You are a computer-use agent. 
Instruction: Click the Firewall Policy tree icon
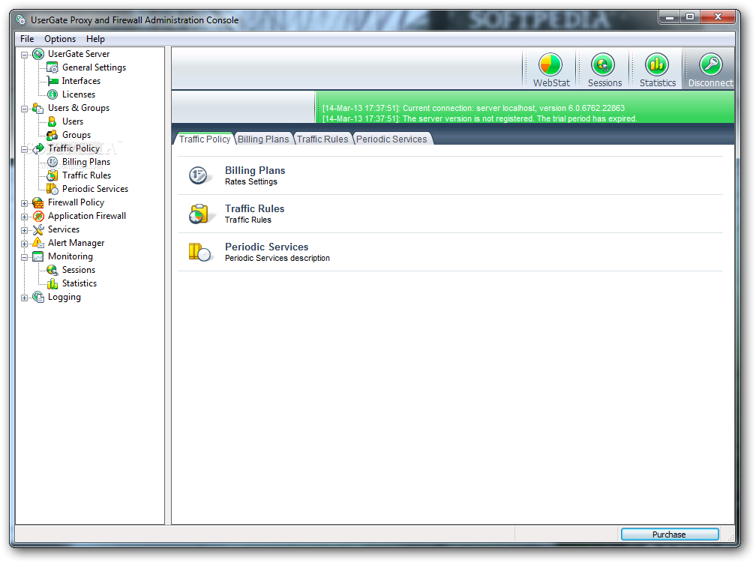[x=38, y=202]
